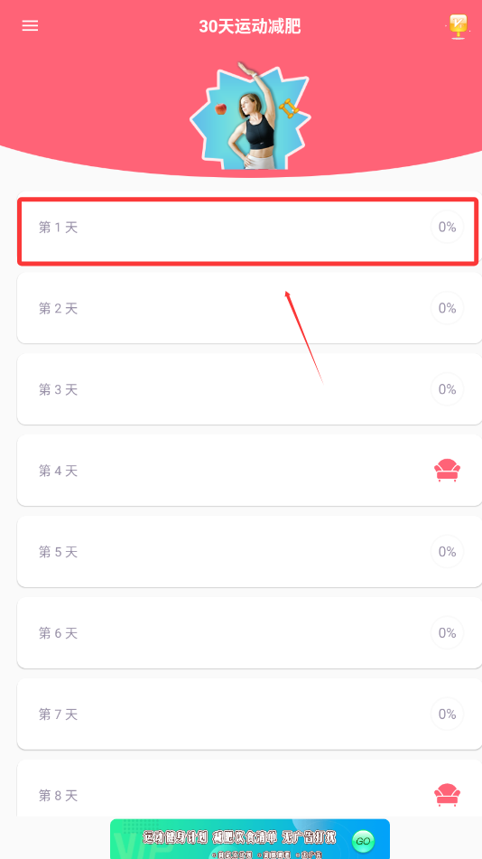Select the 第5天 day entry
Screen dimensions: 482x859
coord(250,552)
